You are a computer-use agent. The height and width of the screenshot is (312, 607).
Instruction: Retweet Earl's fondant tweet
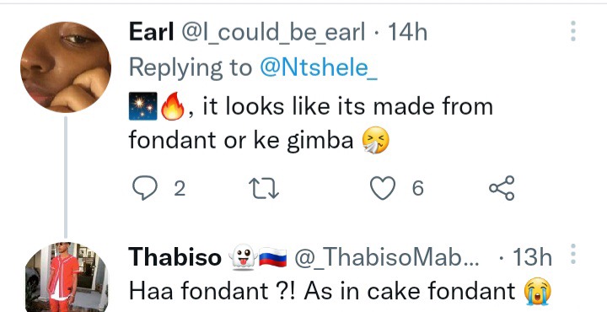pos(263,189)
